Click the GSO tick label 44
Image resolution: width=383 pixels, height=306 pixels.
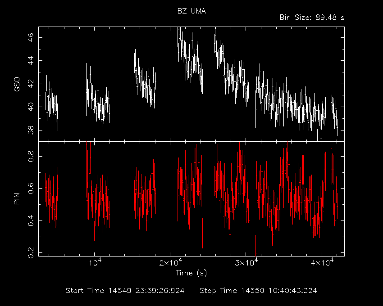(31, 60)
